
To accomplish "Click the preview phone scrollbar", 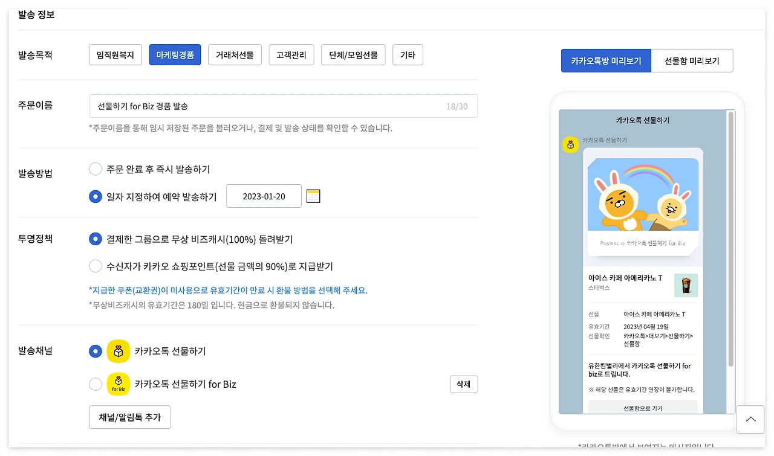I will coord(731,239).
